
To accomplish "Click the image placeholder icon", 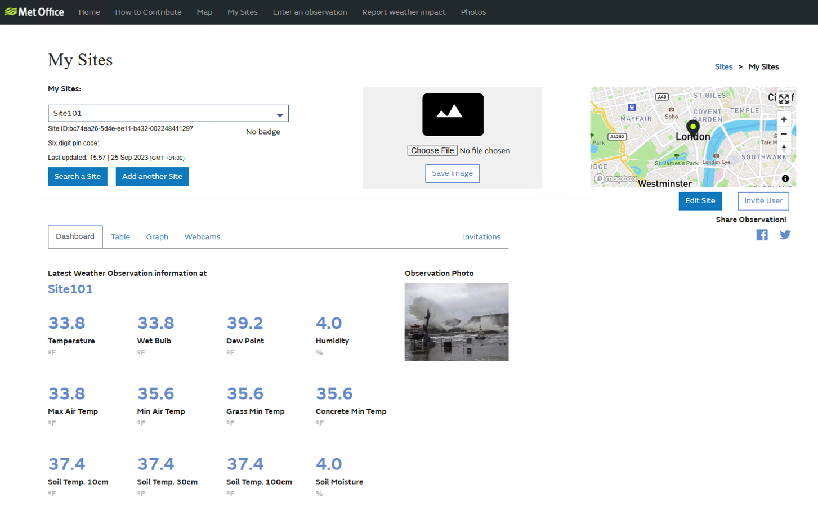I will click(453, 114).
